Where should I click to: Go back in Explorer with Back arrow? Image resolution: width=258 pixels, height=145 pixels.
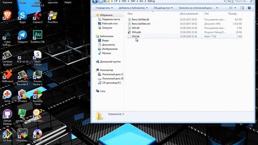pos(95,1)
